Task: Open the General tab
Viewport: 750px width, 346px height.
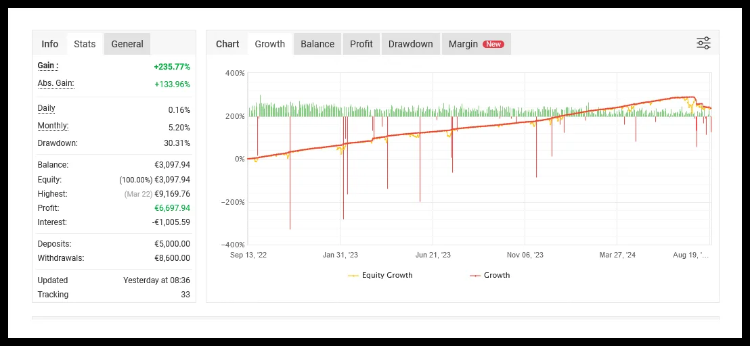Action: pos(127,44)
